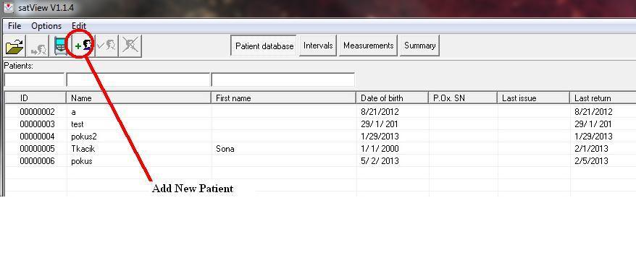Open the Summary view
The height and width of the screenshot is (263, 636).
[x=420, y=46]
